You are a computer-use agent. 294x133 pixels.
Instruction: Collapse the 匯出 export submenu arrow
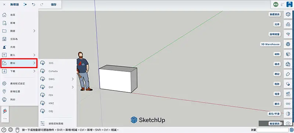click(34, 63)
